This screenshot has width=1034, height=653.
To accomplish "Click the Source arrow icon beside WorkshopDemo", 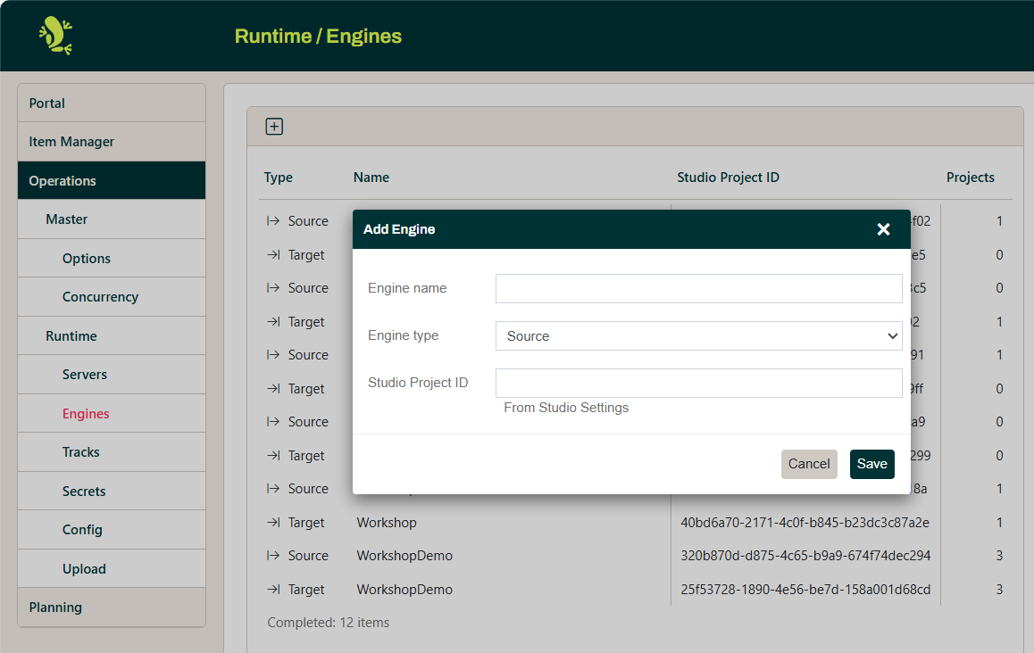I will point(272,555).
